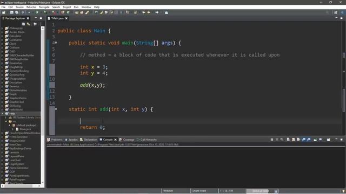
Task: Select the OOP project
Action: (10, 172)
